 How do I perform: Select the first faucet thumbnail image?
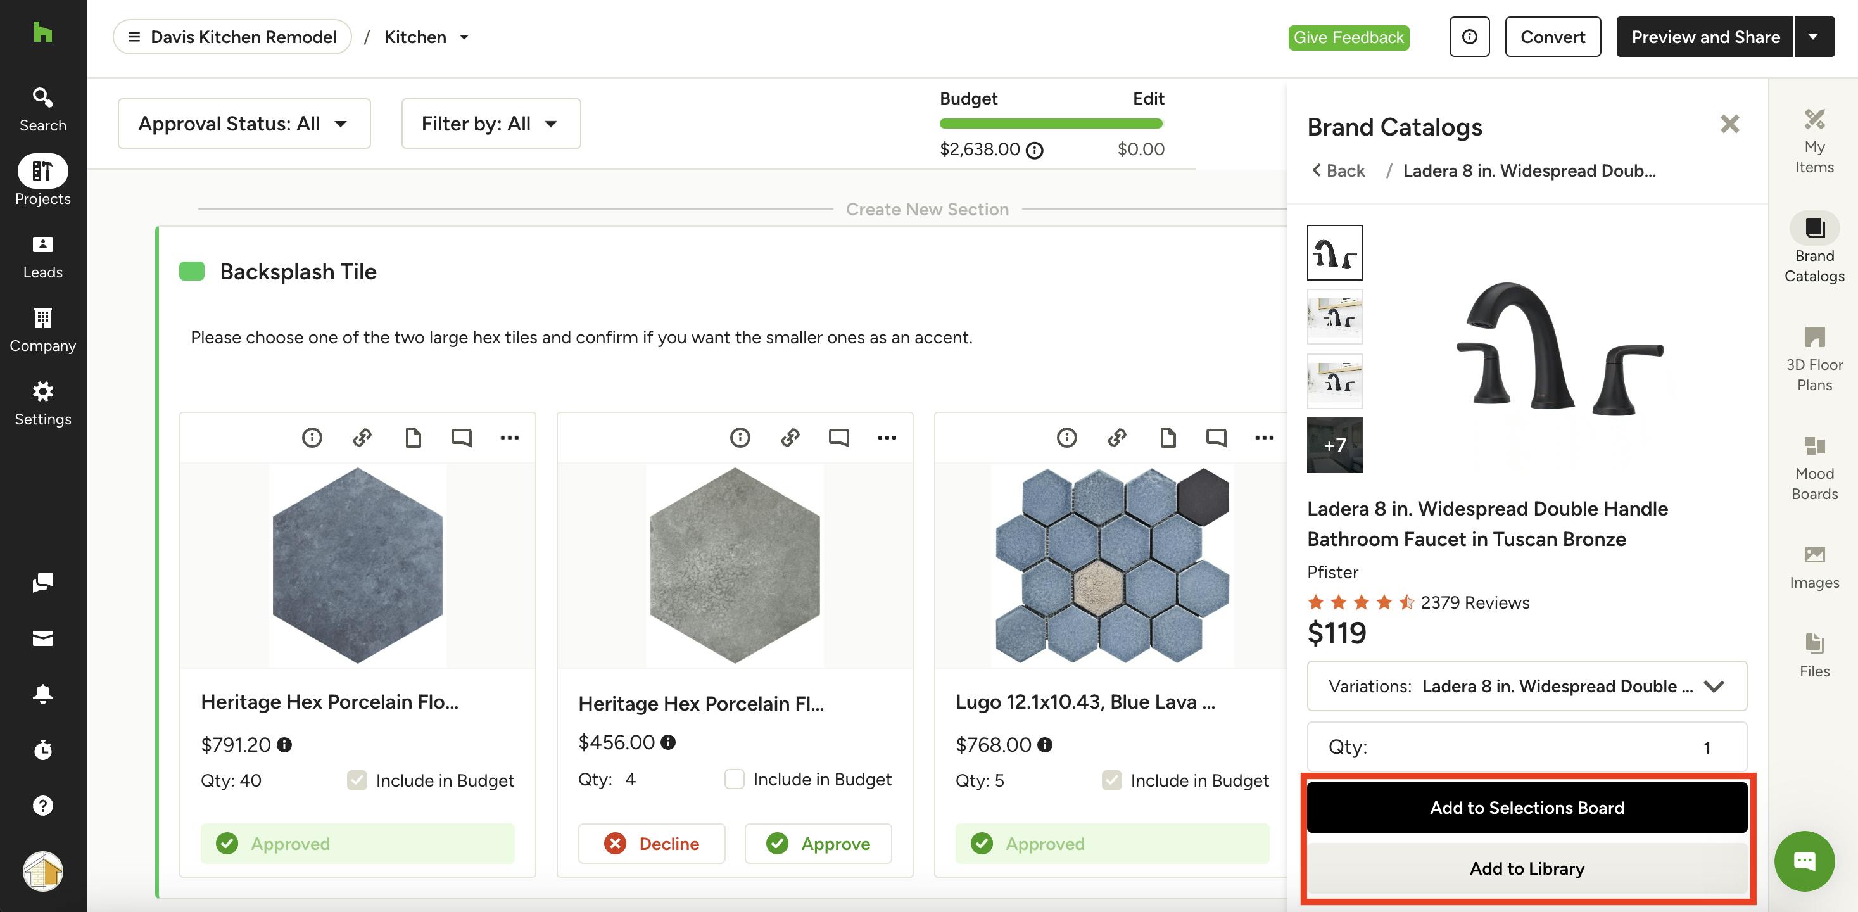[x=1334, y=253]
